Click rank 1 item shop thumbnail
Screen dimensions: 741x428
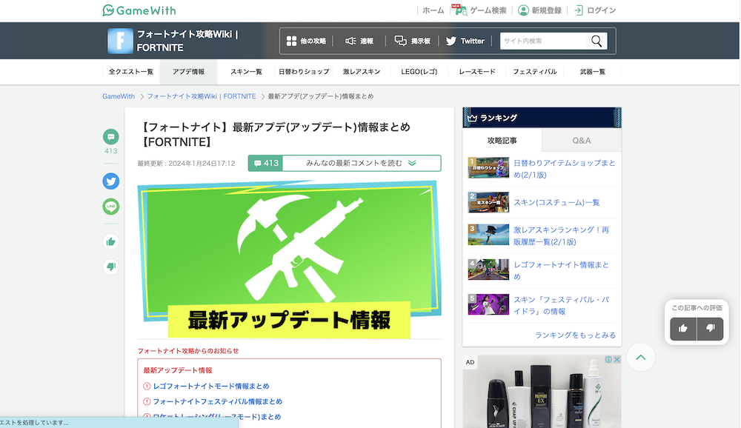pyautogui.click(x=488, y=168)
